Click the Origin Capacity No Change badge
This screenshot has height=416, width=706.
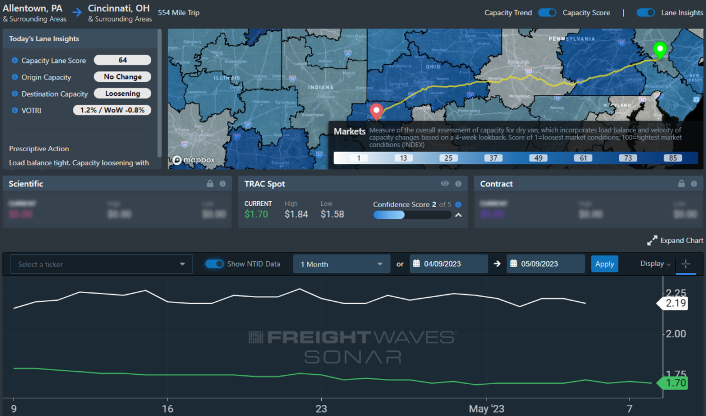pyautogui.click(x=122, y=77)
